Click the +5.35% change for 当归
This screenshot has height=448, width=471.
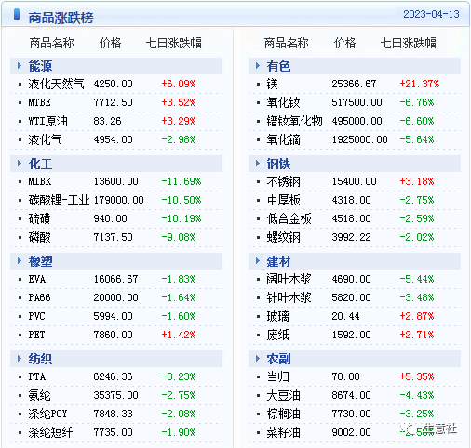pos(417,376)
